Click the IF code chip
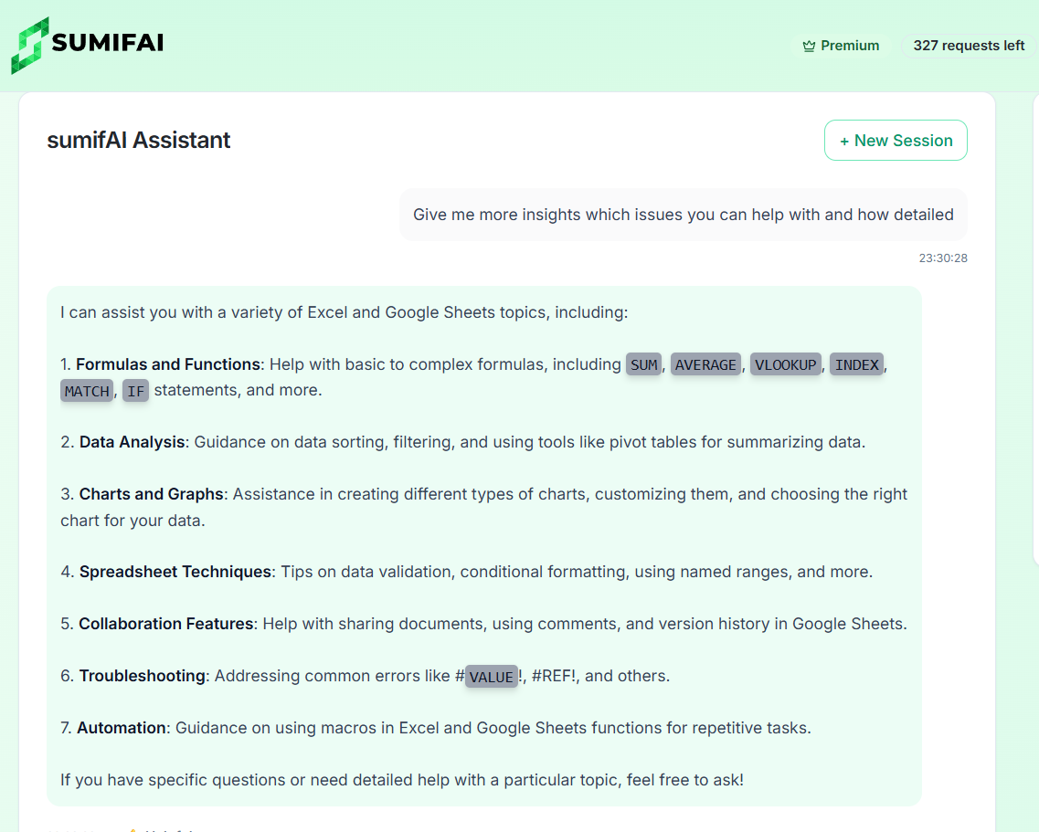The image size is (1039, 832). point(135,391)
